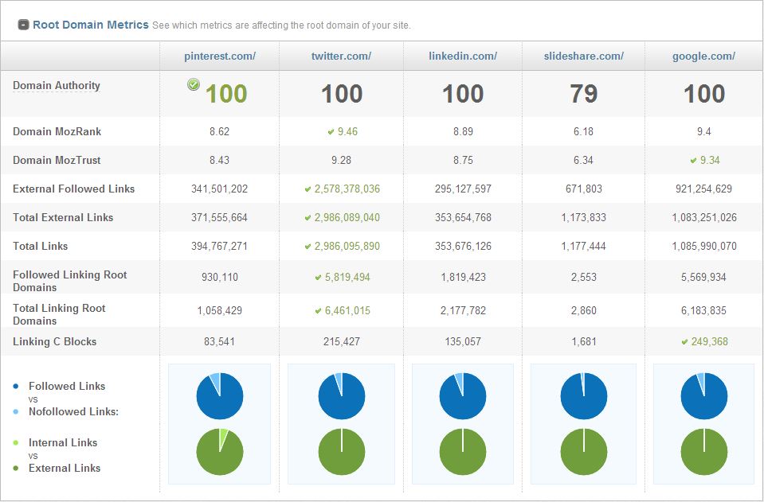Select twitter.com's blue followed-links pie chart
Image resolution: width=764 pixels, height=502 pixels.
tap(342, 396)
